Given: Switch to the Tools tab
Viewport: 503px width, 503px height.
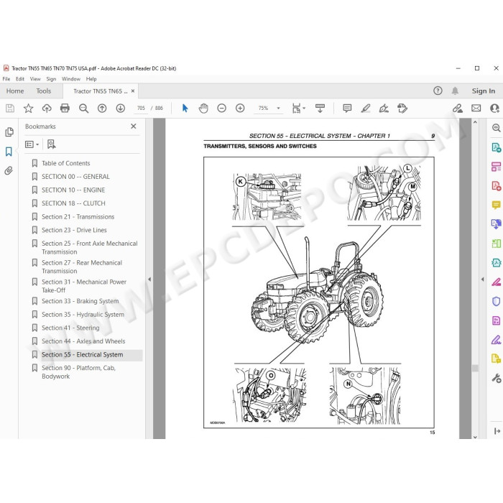Looking at the screenshot, I should point(44,91).
